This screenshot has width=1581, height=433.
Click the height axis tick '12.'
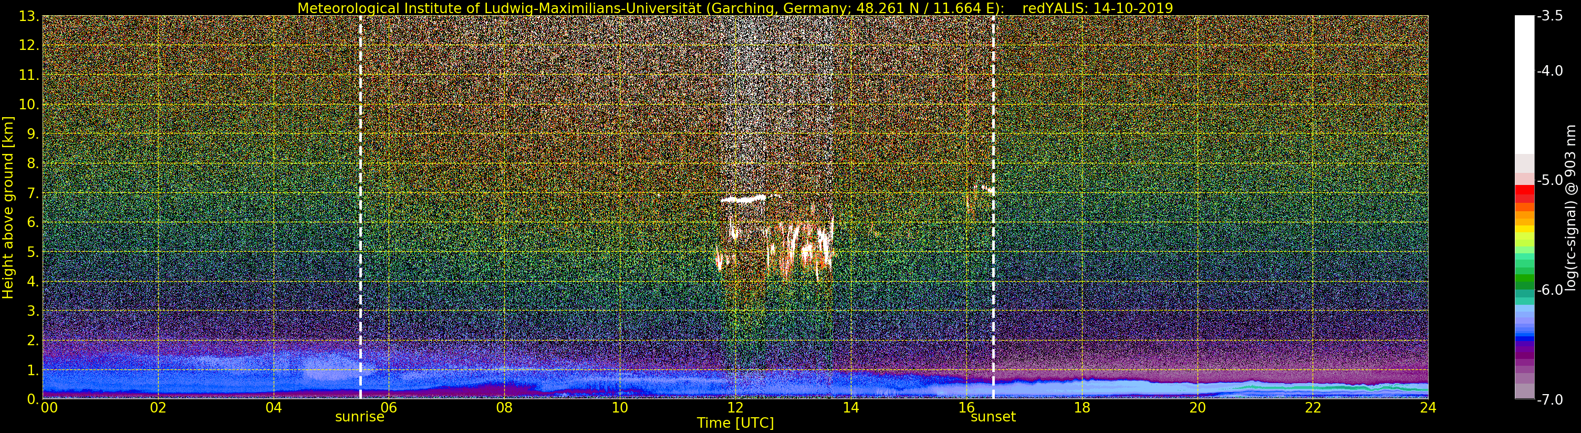click(x=29, y=45)
